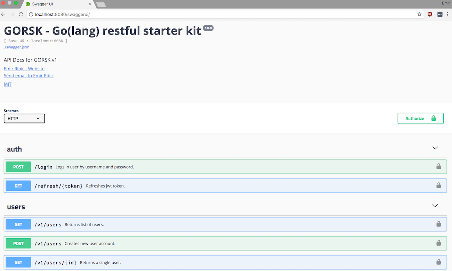Open a new browser tab
Screen dimensions: 452x271
coord(101,5)
